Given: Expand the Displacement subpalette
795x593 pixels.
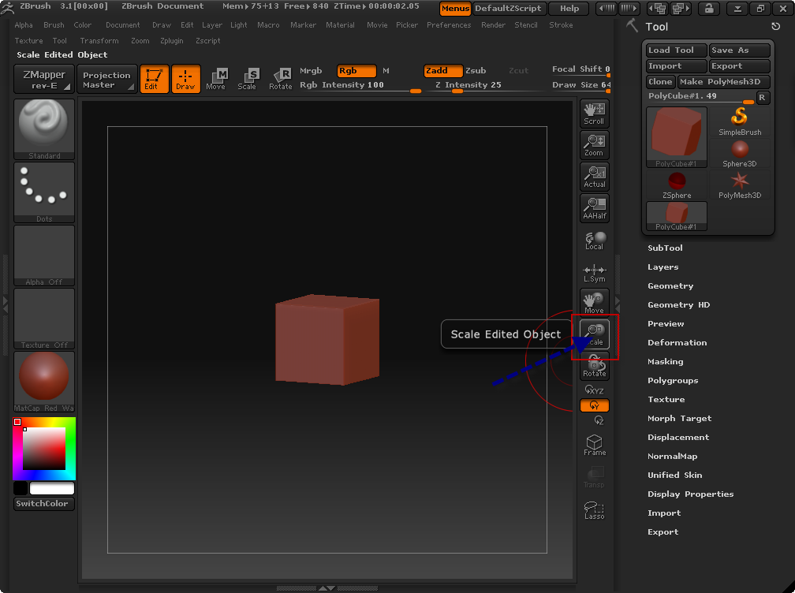Looking at the screenshot, I should [x=678, y=438].
